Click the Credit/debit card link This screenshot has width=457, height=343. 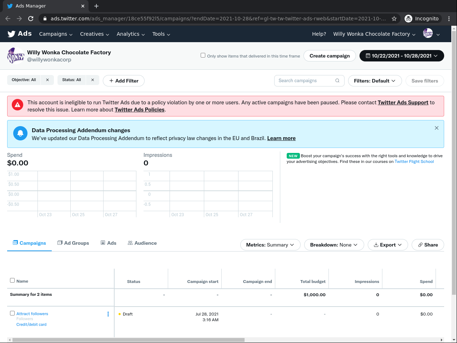[31, 324]
